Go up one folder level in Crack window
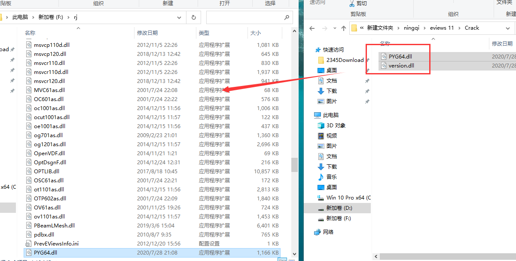Viewport: 516px width, 261px height. (343, 28)
